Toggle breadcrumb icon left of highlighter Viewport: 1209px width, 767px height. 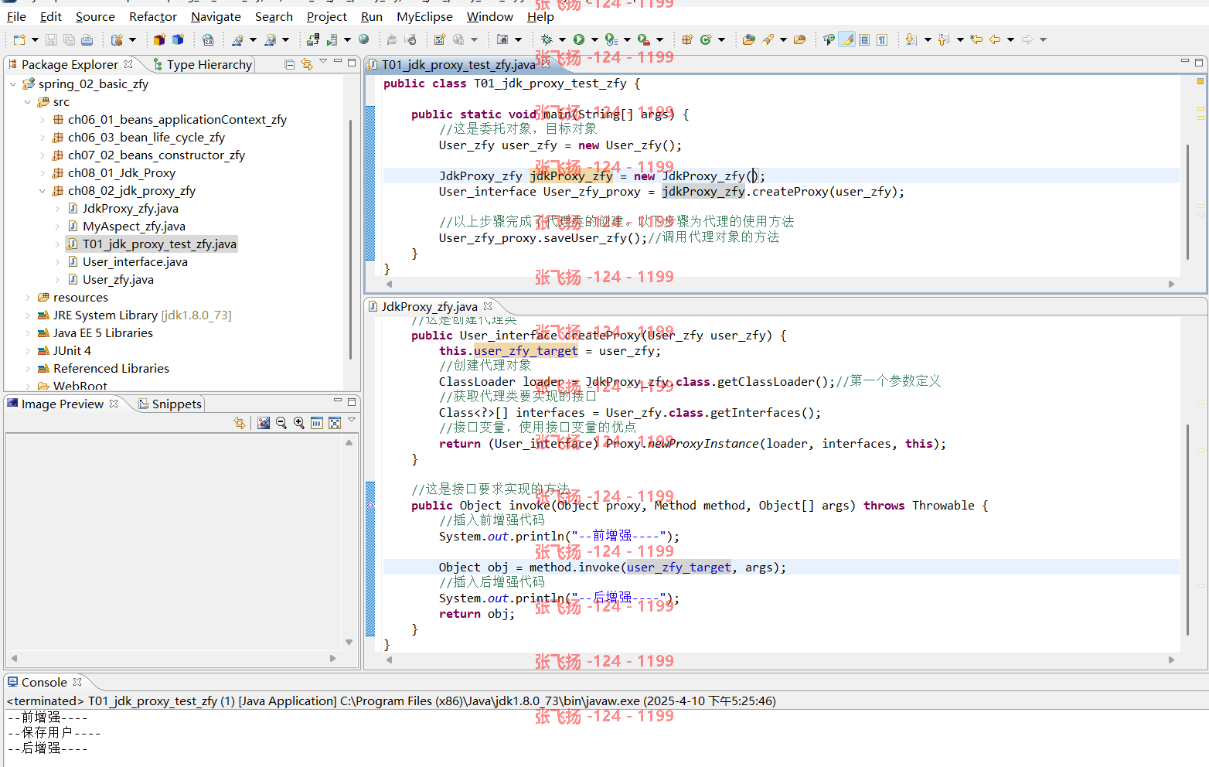(829, 39)
